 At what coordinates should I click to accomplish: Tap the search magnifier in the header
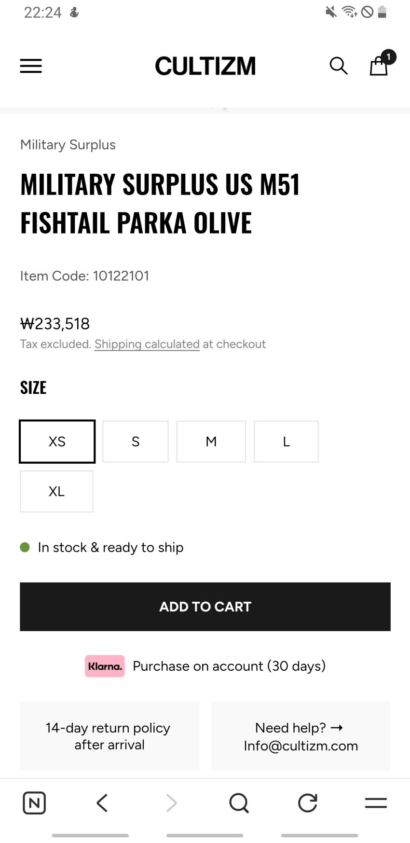[338, 66]
